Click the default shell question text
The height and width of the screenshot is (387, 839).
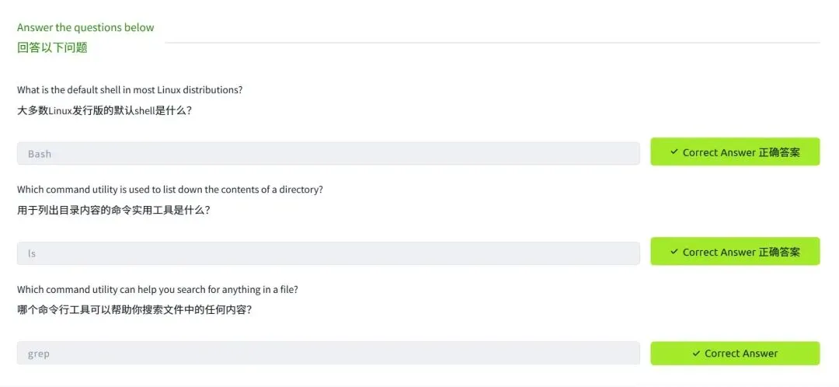tap(130, 90)
